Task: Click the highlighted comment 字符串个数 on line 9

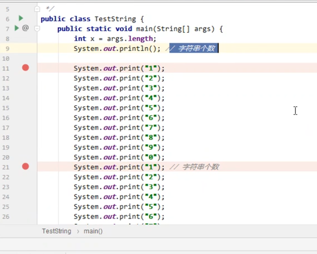Action: (196, 48)
